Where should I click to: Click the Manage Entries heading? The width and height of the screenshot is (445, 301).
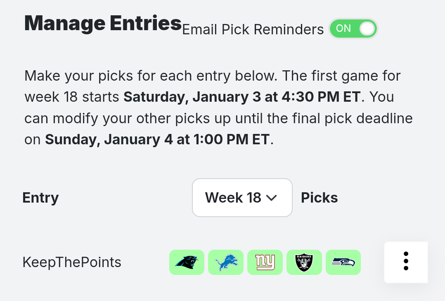(103, 23)
